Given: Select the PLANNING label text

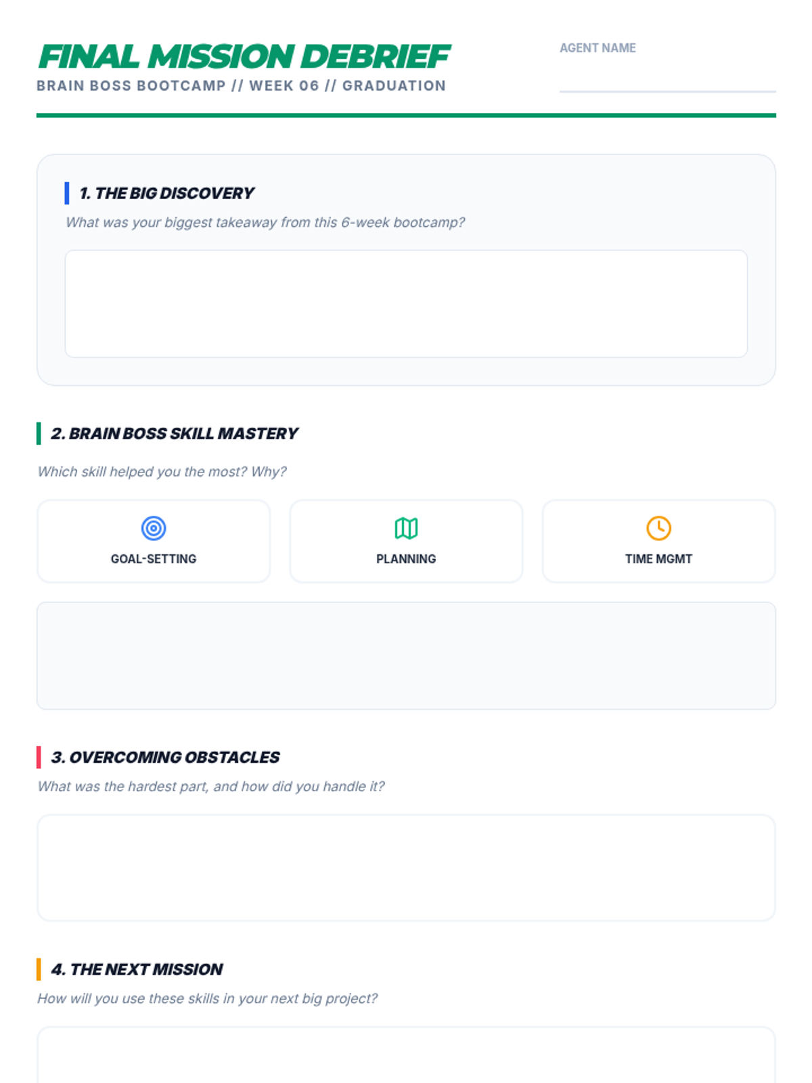Looking at the screenshot, I should click(406, 559).
